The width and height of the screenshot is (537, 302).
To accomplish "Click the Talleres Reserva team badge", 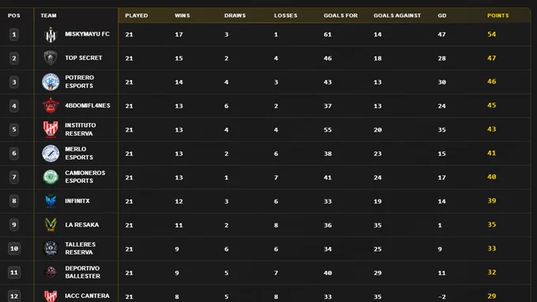I will pos(51,248).
